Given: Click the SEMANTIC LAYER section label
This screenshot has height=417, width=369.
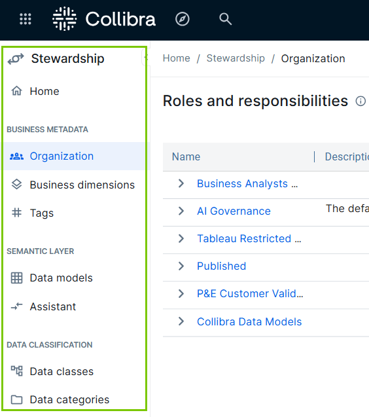Looking at the screenshot, I should point(40,251).
